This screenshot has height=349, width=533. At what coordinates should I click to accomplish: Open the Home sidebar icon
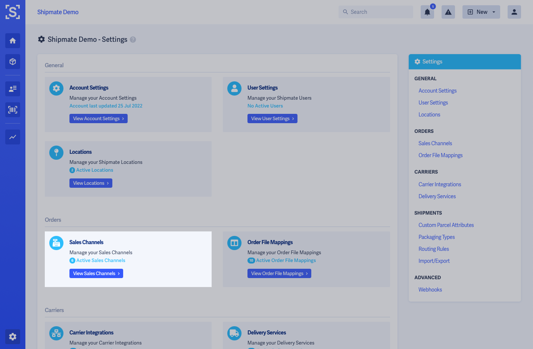click(13, 41)
